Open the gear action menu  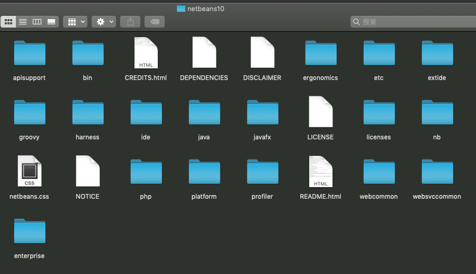coord(104,22)
